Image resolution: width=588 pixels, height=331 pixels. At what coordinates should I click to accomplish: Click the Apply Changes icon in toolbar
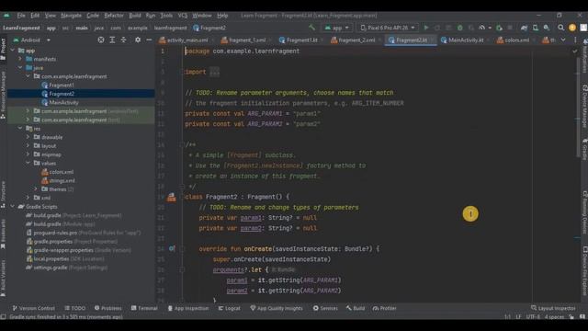click(437, 28)
